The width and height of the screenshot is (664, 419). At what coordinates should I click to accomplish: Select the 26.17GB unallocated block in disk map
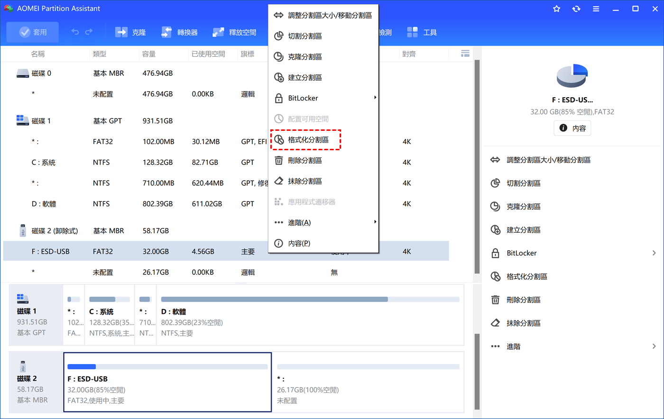(x=368, y=382)
